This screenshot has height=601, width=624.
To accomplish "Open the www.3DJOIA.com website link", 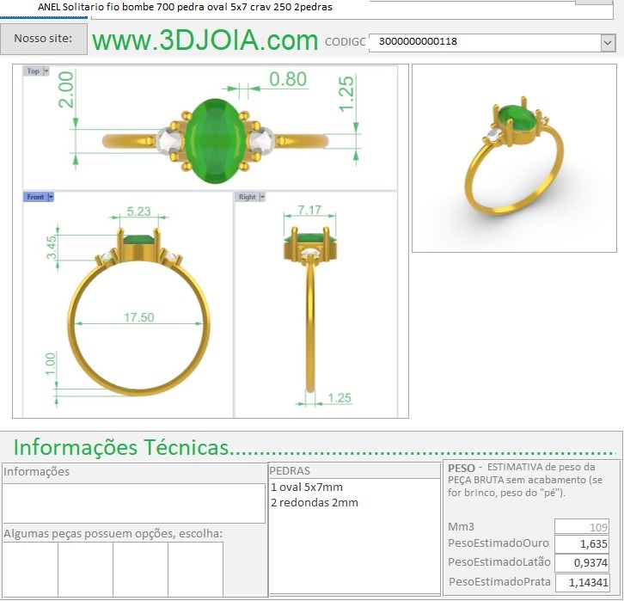I will [205, 40].
